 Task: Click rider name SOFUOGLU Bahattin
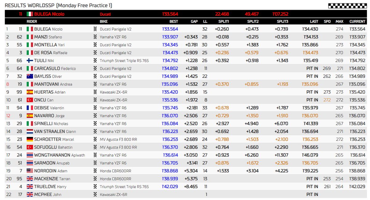coord(53,147)
